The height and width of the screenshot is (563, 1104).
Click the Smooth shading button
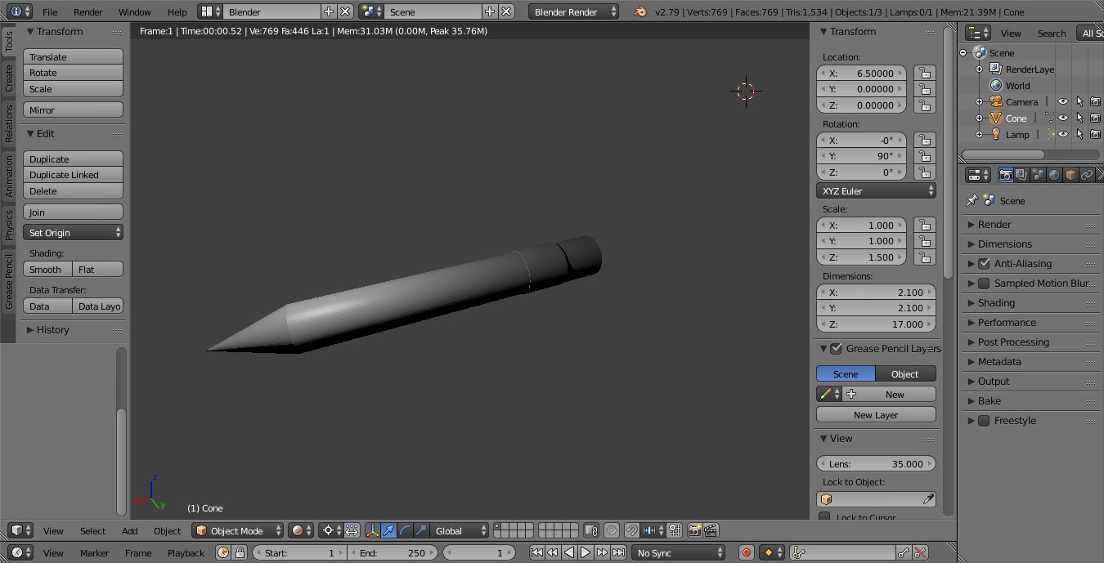[47, 269]
